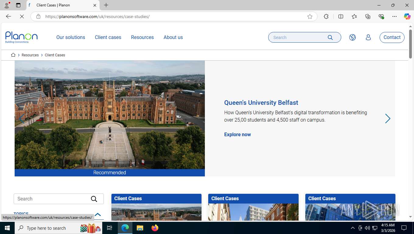This screenshot has height=234, width=414.
Task: Open Microsoft Edge taskbar icon
Action: (125, 228)
